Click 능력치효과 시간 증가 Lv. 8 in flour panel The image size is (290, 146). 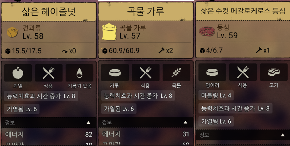(138, 96)
